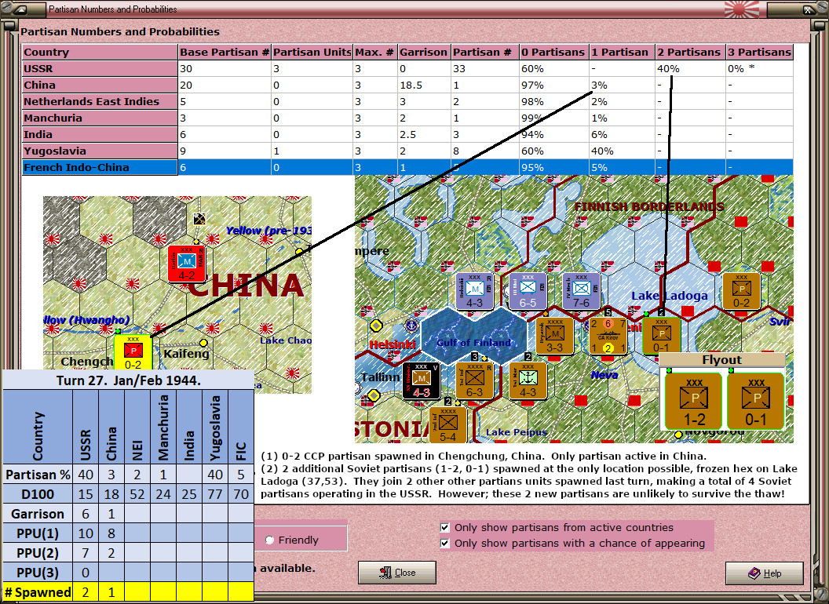Viewport: 829px width, 604px height.
Task: Select the China country row
Action: coord(407,85)
